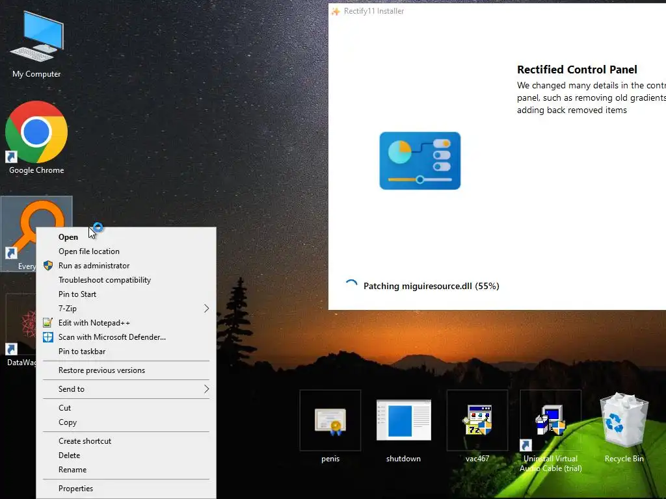Expand the 7-Zip submenu
Screen dimensions: 666x499
126,309
